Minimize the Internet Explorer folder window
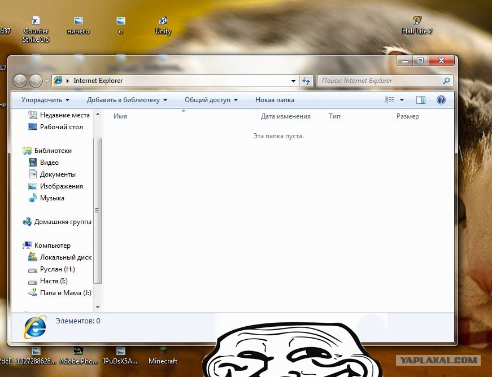This screenshot has width=492, height=377. [x=405, y=60]
